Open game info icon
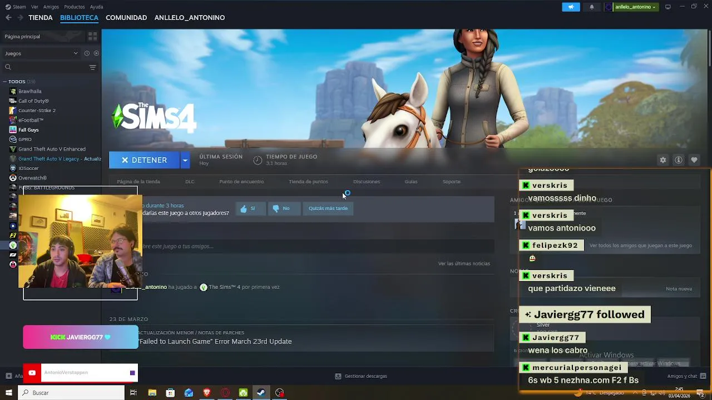This screenshot has width=712, height=400. tap(678, 160)
